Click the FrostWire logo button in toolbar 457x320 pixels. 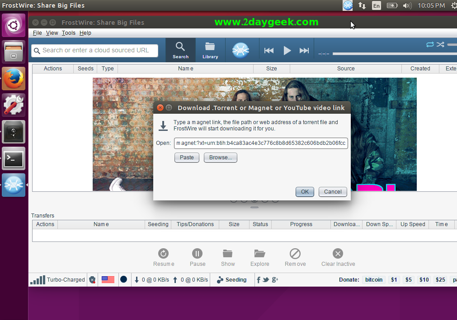tap(241, 51)
